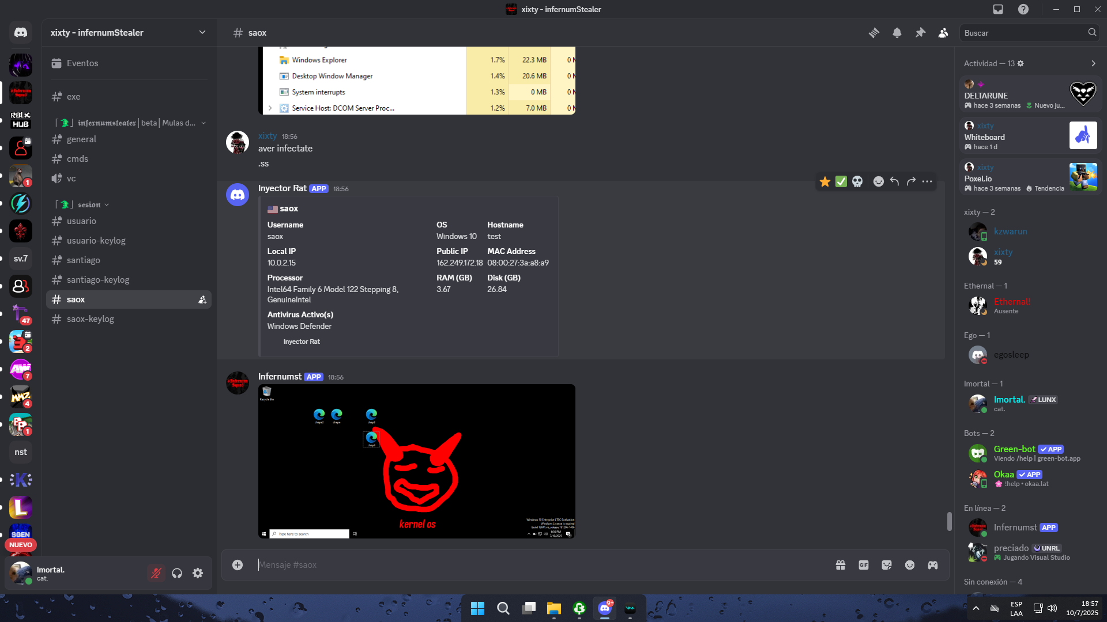The height and width of the screenshot is (622, 1107).
Task: Click the Buscar search field
Action: tap(1030, 33)
